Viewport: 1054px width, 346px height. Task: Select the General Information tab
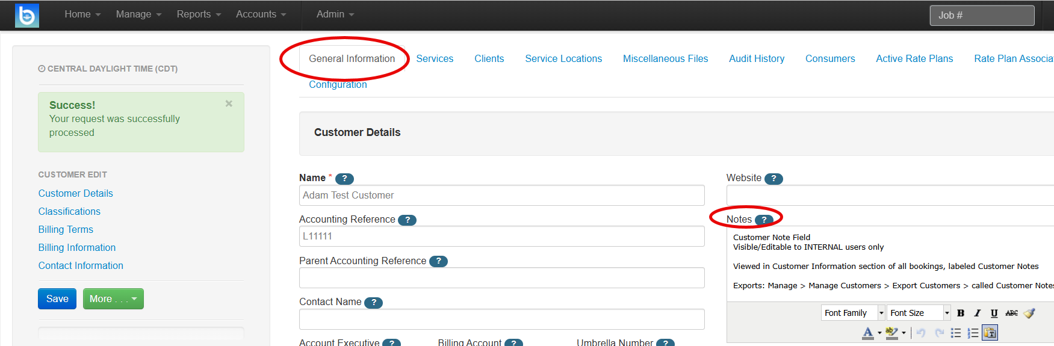(352, 59)
